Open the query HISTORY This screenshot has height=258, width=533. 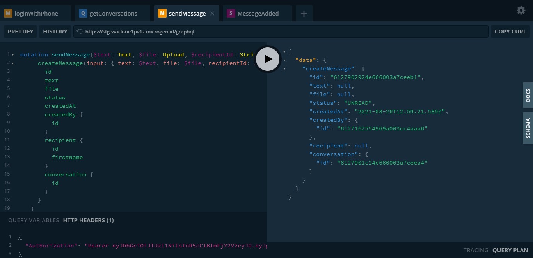tap(55, 32)
